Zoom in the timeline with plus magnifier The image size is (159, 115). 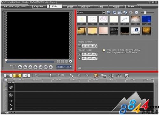pyautogui.click(x=59, y=75)
